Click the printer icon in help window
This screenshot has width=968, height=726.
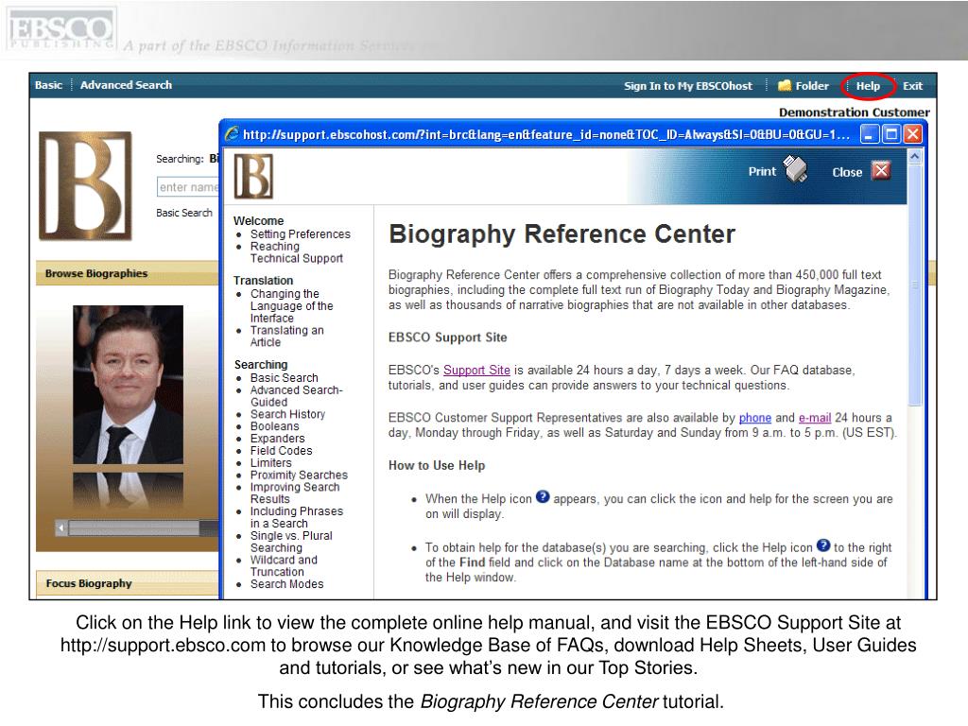pos(795,169)
